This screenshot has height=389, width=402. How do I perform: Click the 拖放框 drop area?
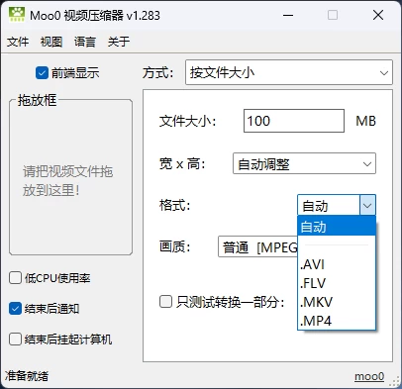70,178
